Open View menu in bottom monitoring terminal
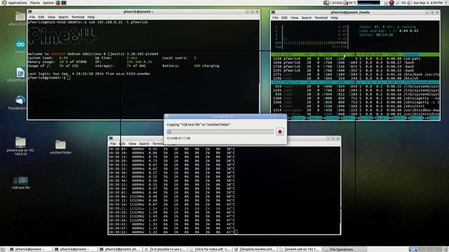This screenshot has width=449, height=252. tap(133, 143)
